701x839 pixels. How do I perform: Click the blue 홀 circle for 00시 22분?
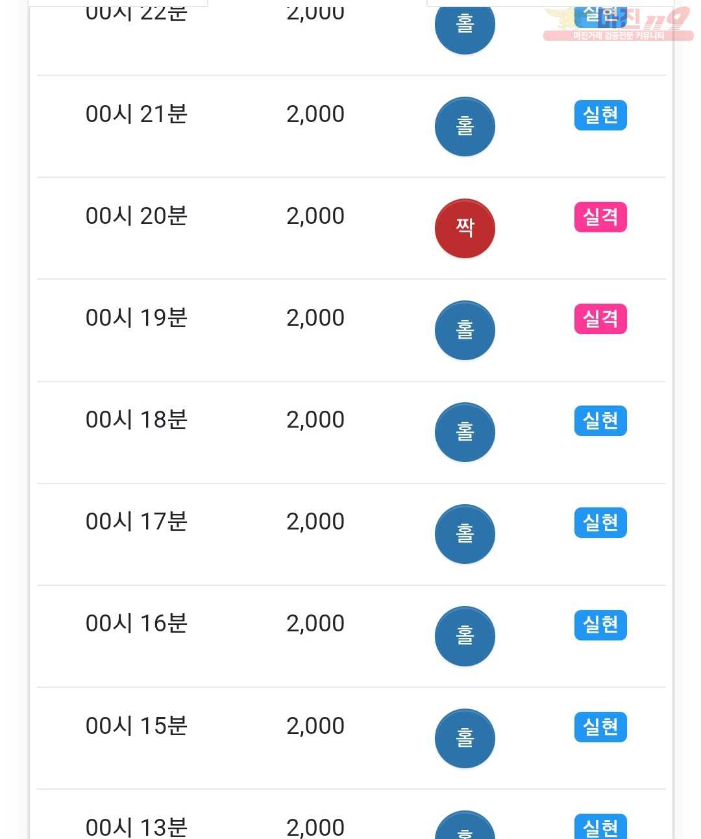465,27
